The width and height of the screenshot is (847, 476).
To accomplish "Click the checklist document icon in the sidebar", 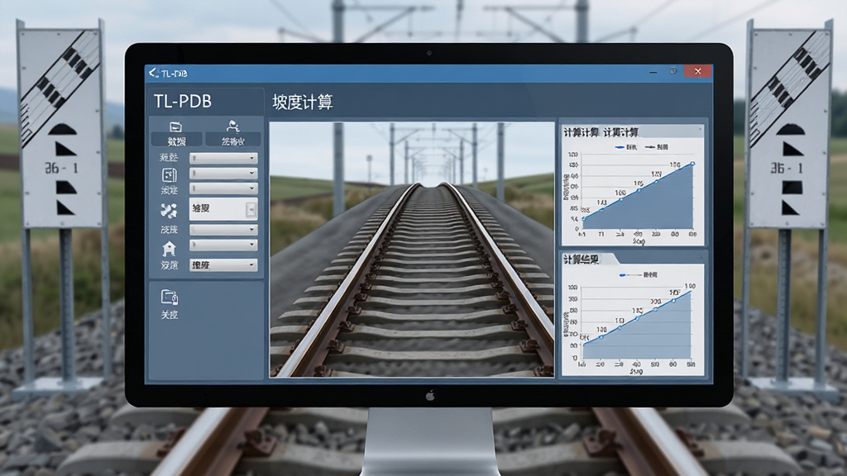I will pos(169,175).
